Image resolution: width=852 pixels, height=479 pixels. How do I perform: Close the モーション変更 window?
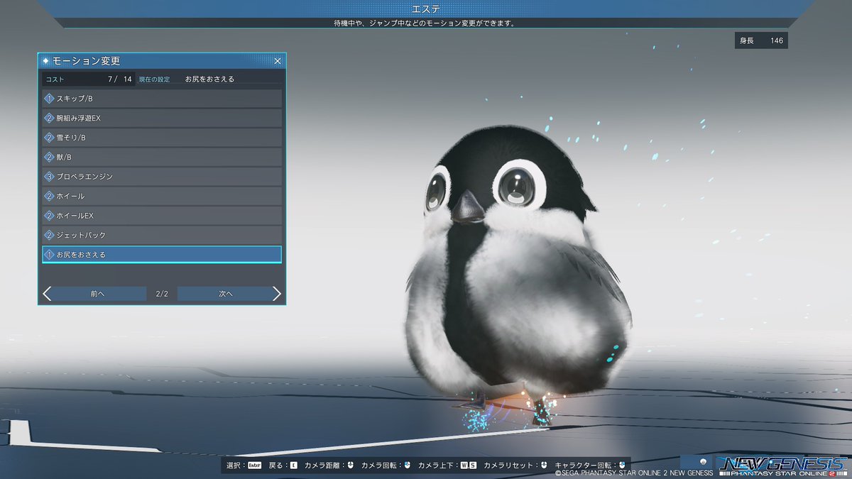coord(278,61)
